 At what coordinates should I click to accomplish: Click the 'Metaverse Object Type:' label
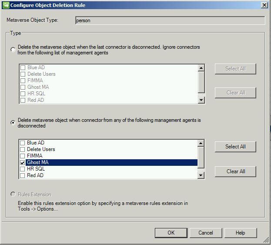(33, 20)
